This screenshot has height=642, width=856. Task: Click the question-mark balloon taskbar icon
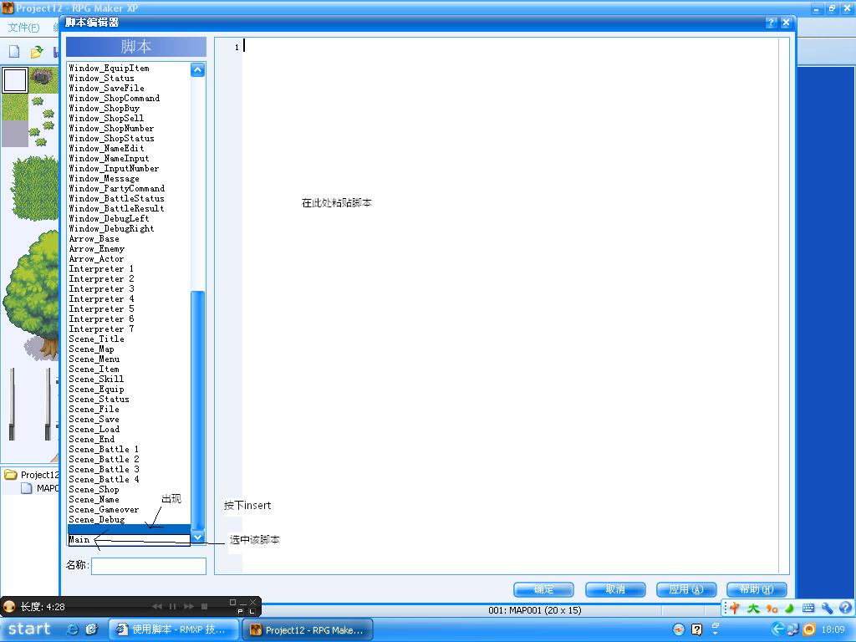coord(696,629)
